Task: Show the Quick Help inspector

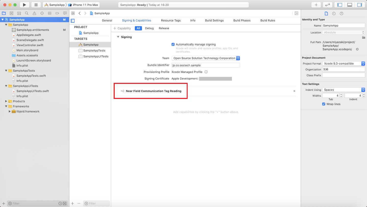Action: point(342,14)
